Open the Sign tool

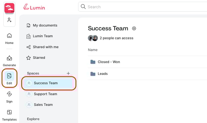[9, 97]
